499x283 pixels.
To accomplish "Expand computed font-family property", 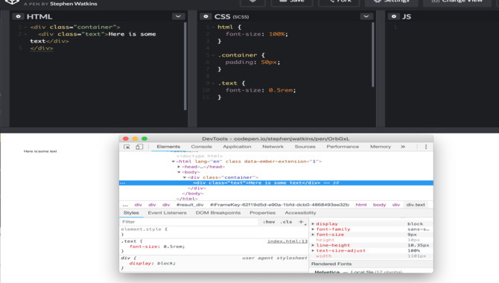I will (x=313, y=229).
